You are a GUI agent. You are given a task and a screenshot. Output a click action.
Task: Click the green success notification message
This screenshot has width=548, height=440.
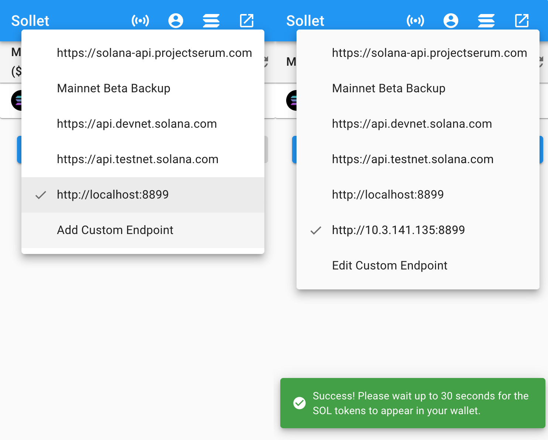413,403
